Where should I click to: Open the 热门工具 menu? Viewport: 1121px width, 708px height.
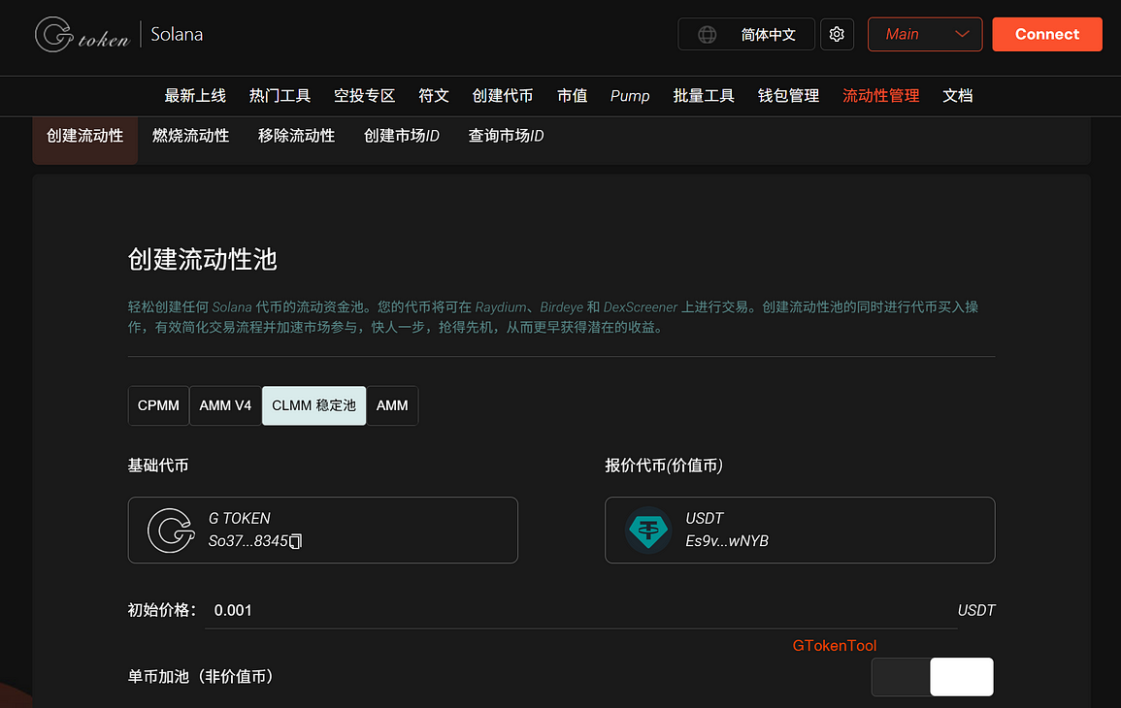coord(280,96)
